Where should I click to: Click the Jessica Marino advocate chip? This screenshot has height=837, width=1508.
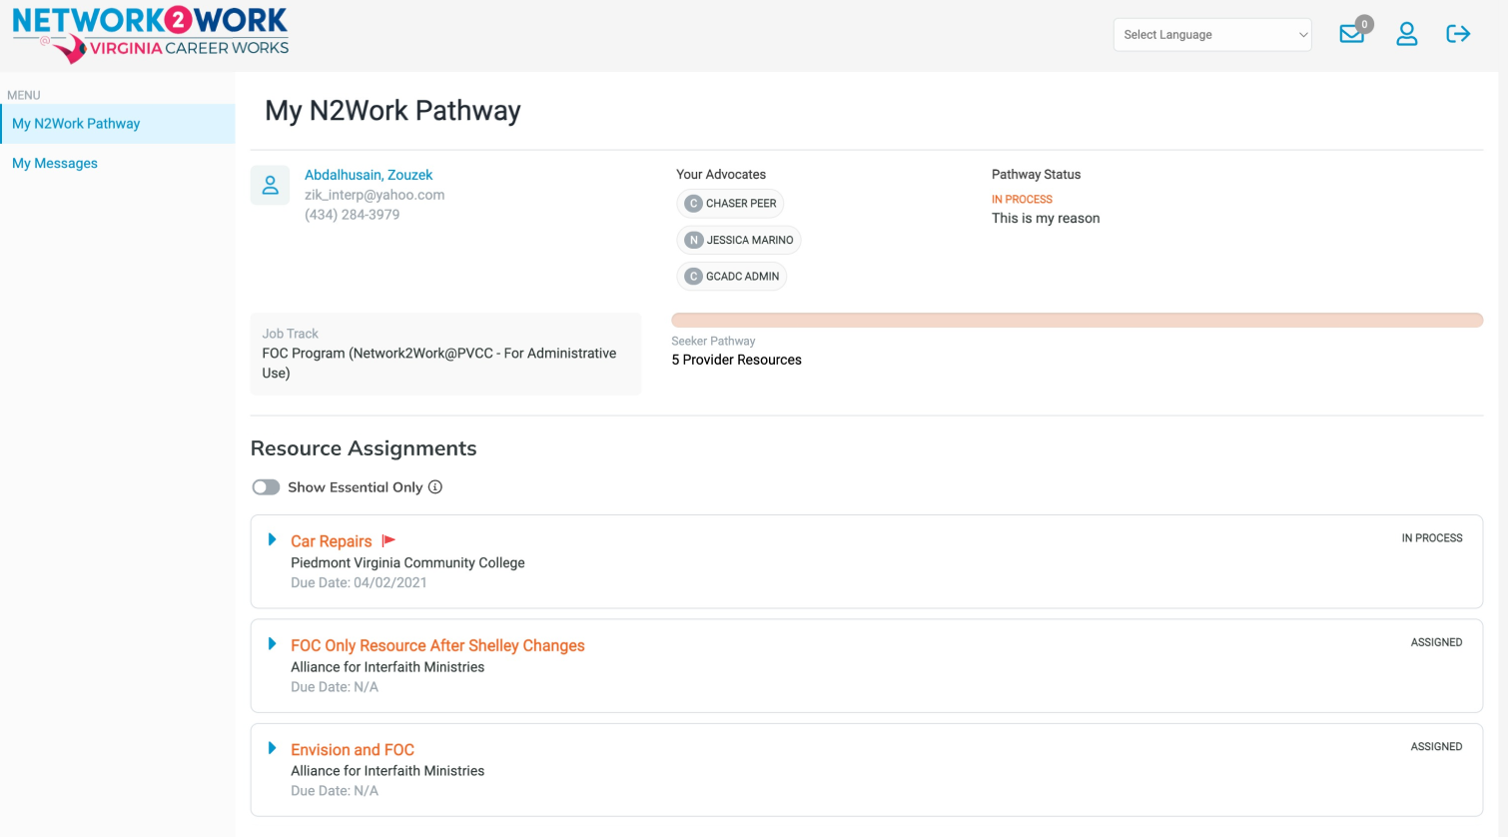click(739, 241)
